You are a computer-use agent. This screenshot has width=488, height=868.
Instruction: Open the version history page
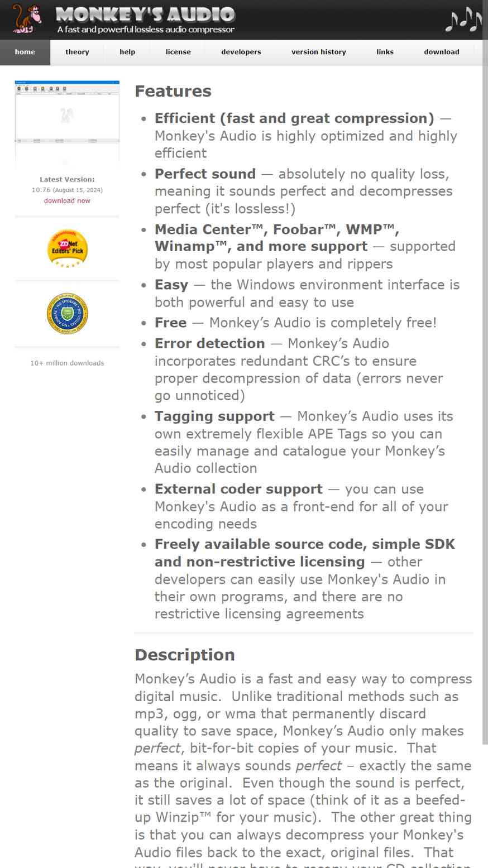[319, 52]
